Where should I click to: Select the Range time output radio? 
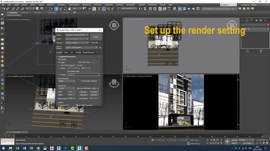[x=59, y=68]
